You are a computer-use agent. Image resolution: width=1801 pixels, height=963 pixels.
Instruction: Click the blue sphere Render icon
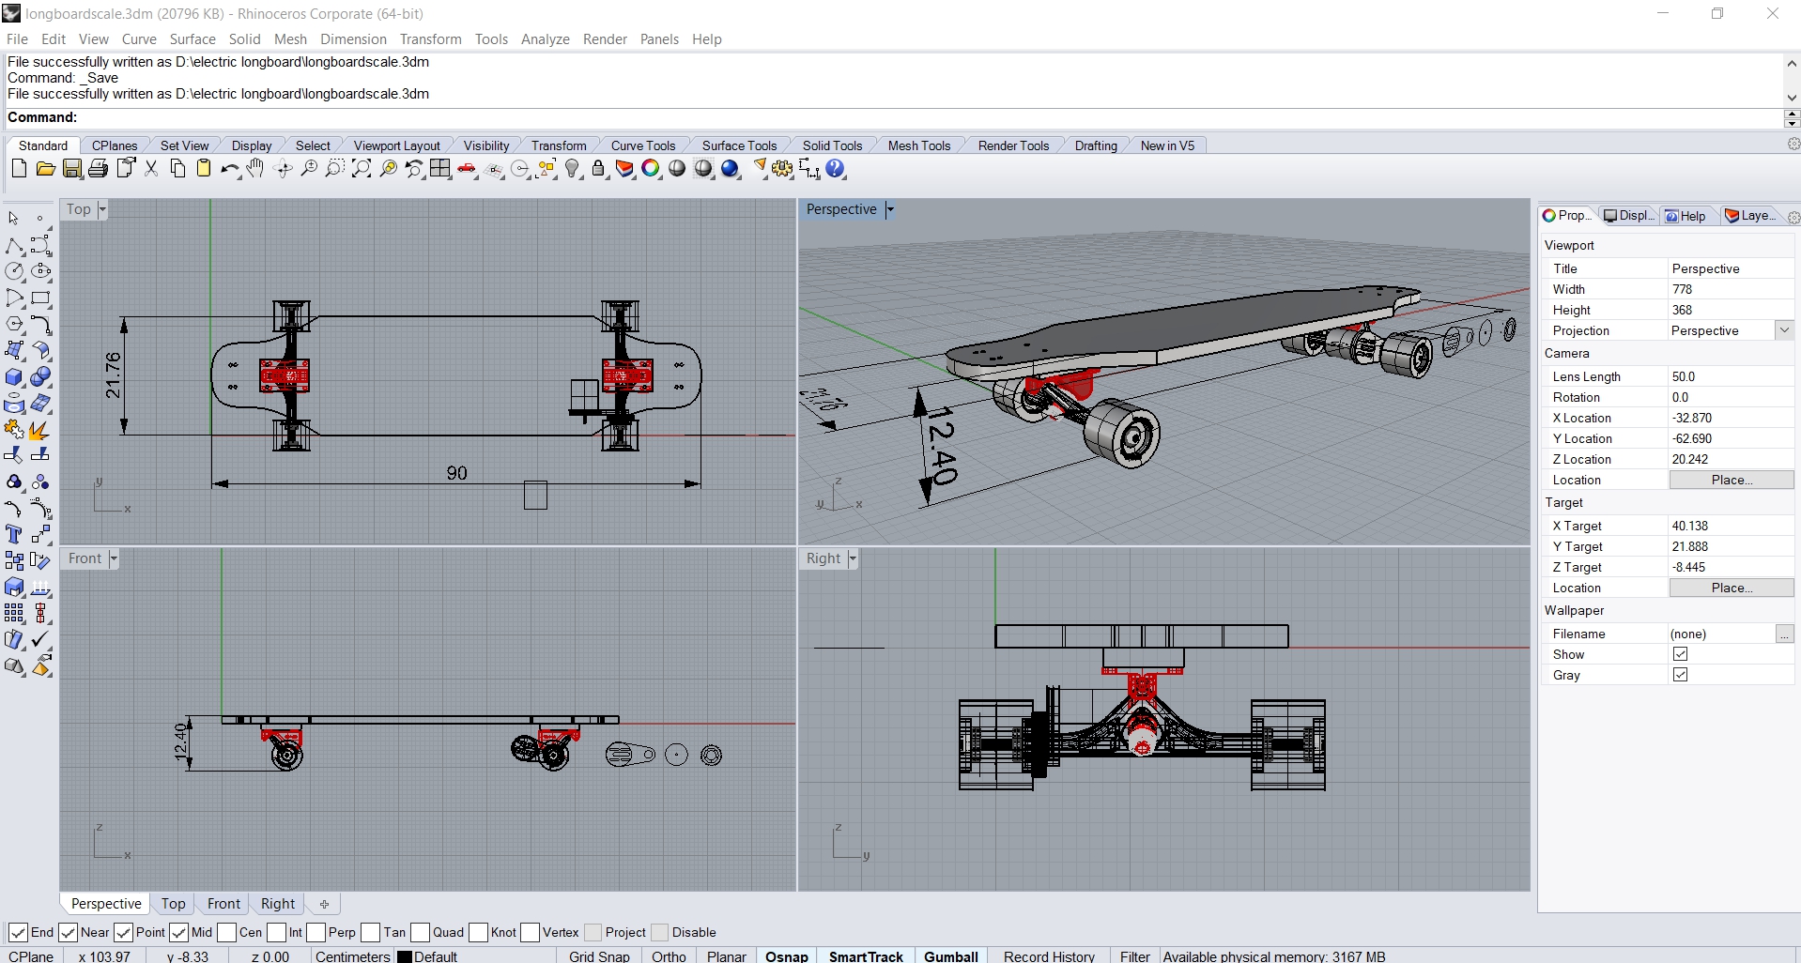pos(731,169)
